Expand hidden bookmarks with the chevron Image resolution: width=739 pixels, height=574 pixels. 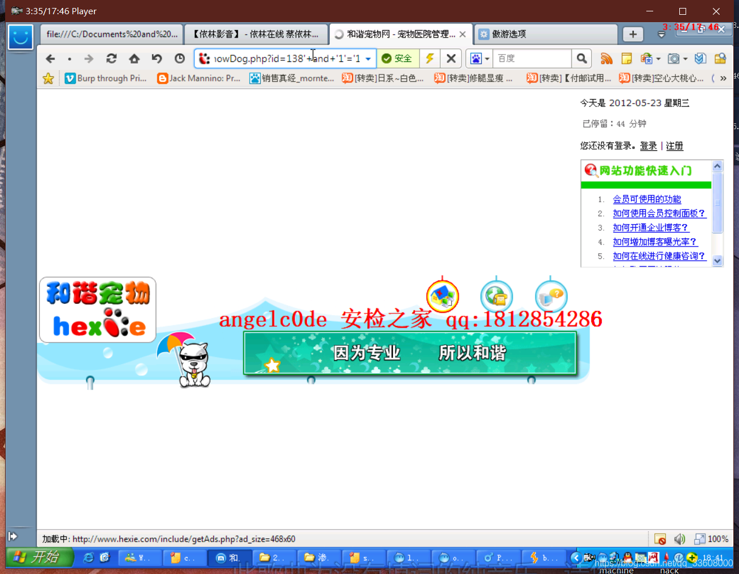click(x=723, y=78)
